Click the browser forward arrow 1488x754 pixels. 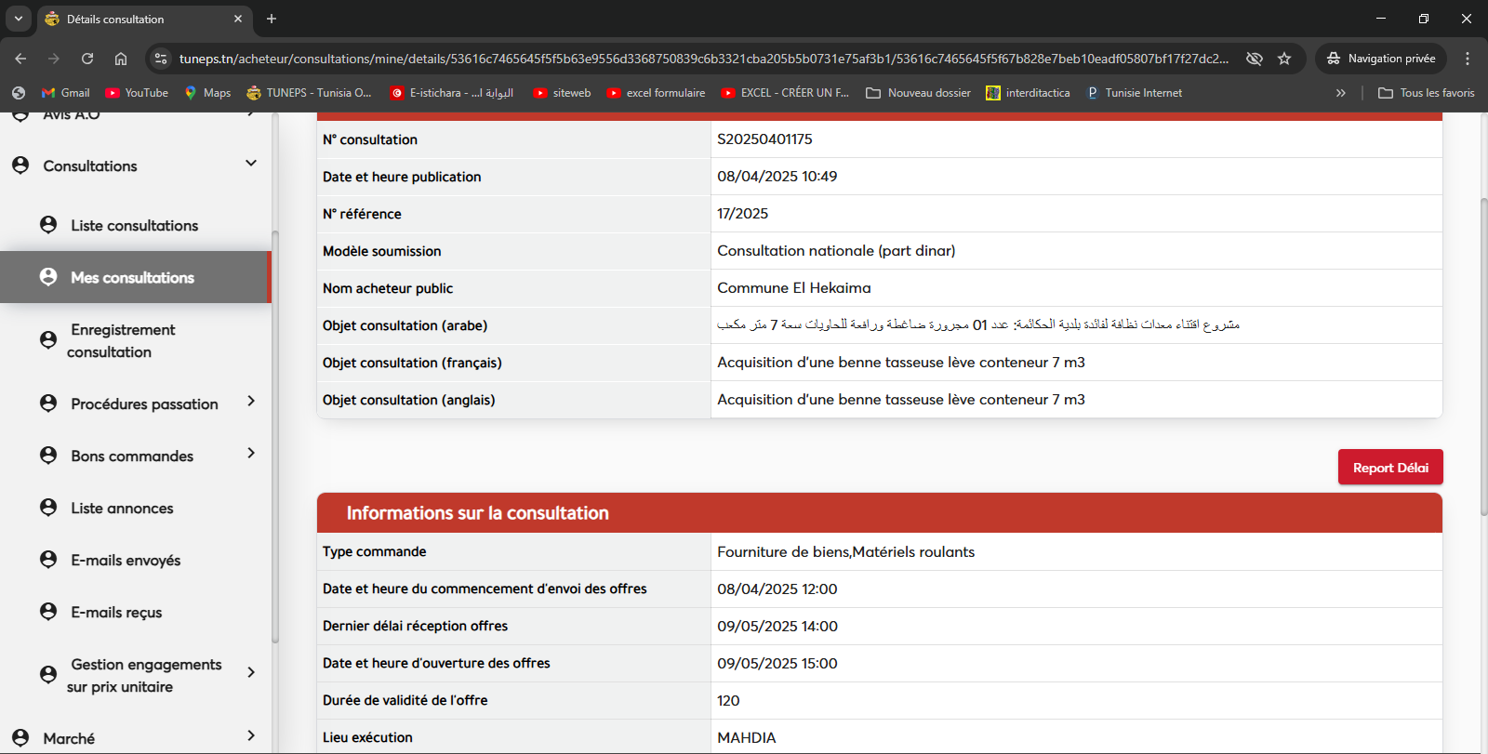[54, 59]
